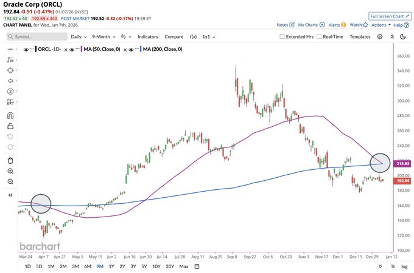Screen dimensions: 414x273
Task: Enable the Extended Hrs checkbox
Action: [x=282, y=36]
